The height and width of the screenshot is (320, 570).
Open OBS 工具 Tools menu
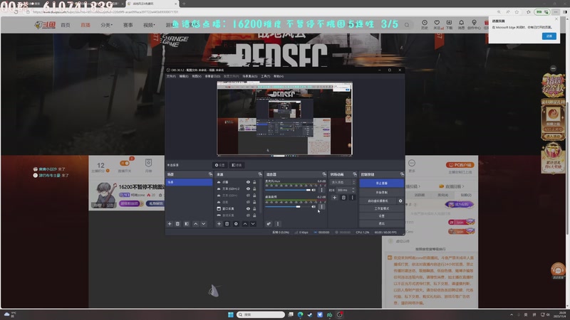[265, 76]
